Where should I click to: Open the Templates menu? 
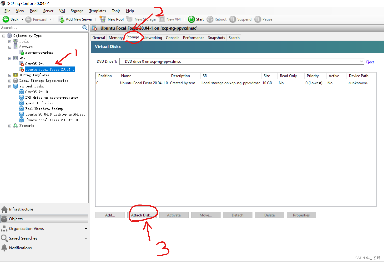tap(97, 11)
